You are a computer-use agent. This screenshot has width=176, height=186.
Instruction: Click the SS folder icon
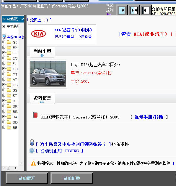pyautogui.click(x=9, y=90)
